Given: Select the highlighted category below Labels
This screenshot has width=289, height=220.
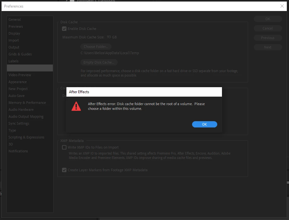Looking at the screenshot, I should (x=30, y=68).
